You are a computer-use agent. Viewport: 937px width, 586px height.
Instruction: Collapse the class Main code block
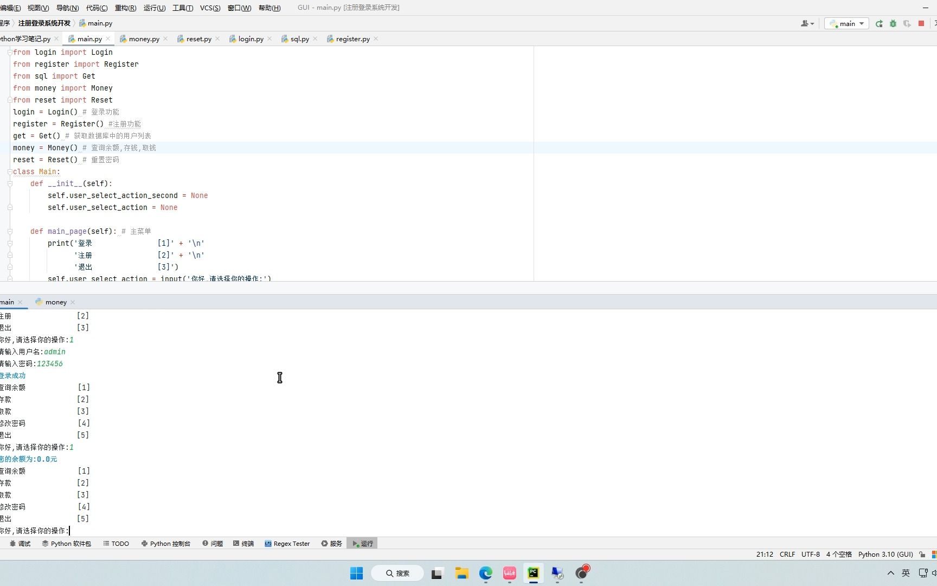pyautogui.click(x=10, y=171)
